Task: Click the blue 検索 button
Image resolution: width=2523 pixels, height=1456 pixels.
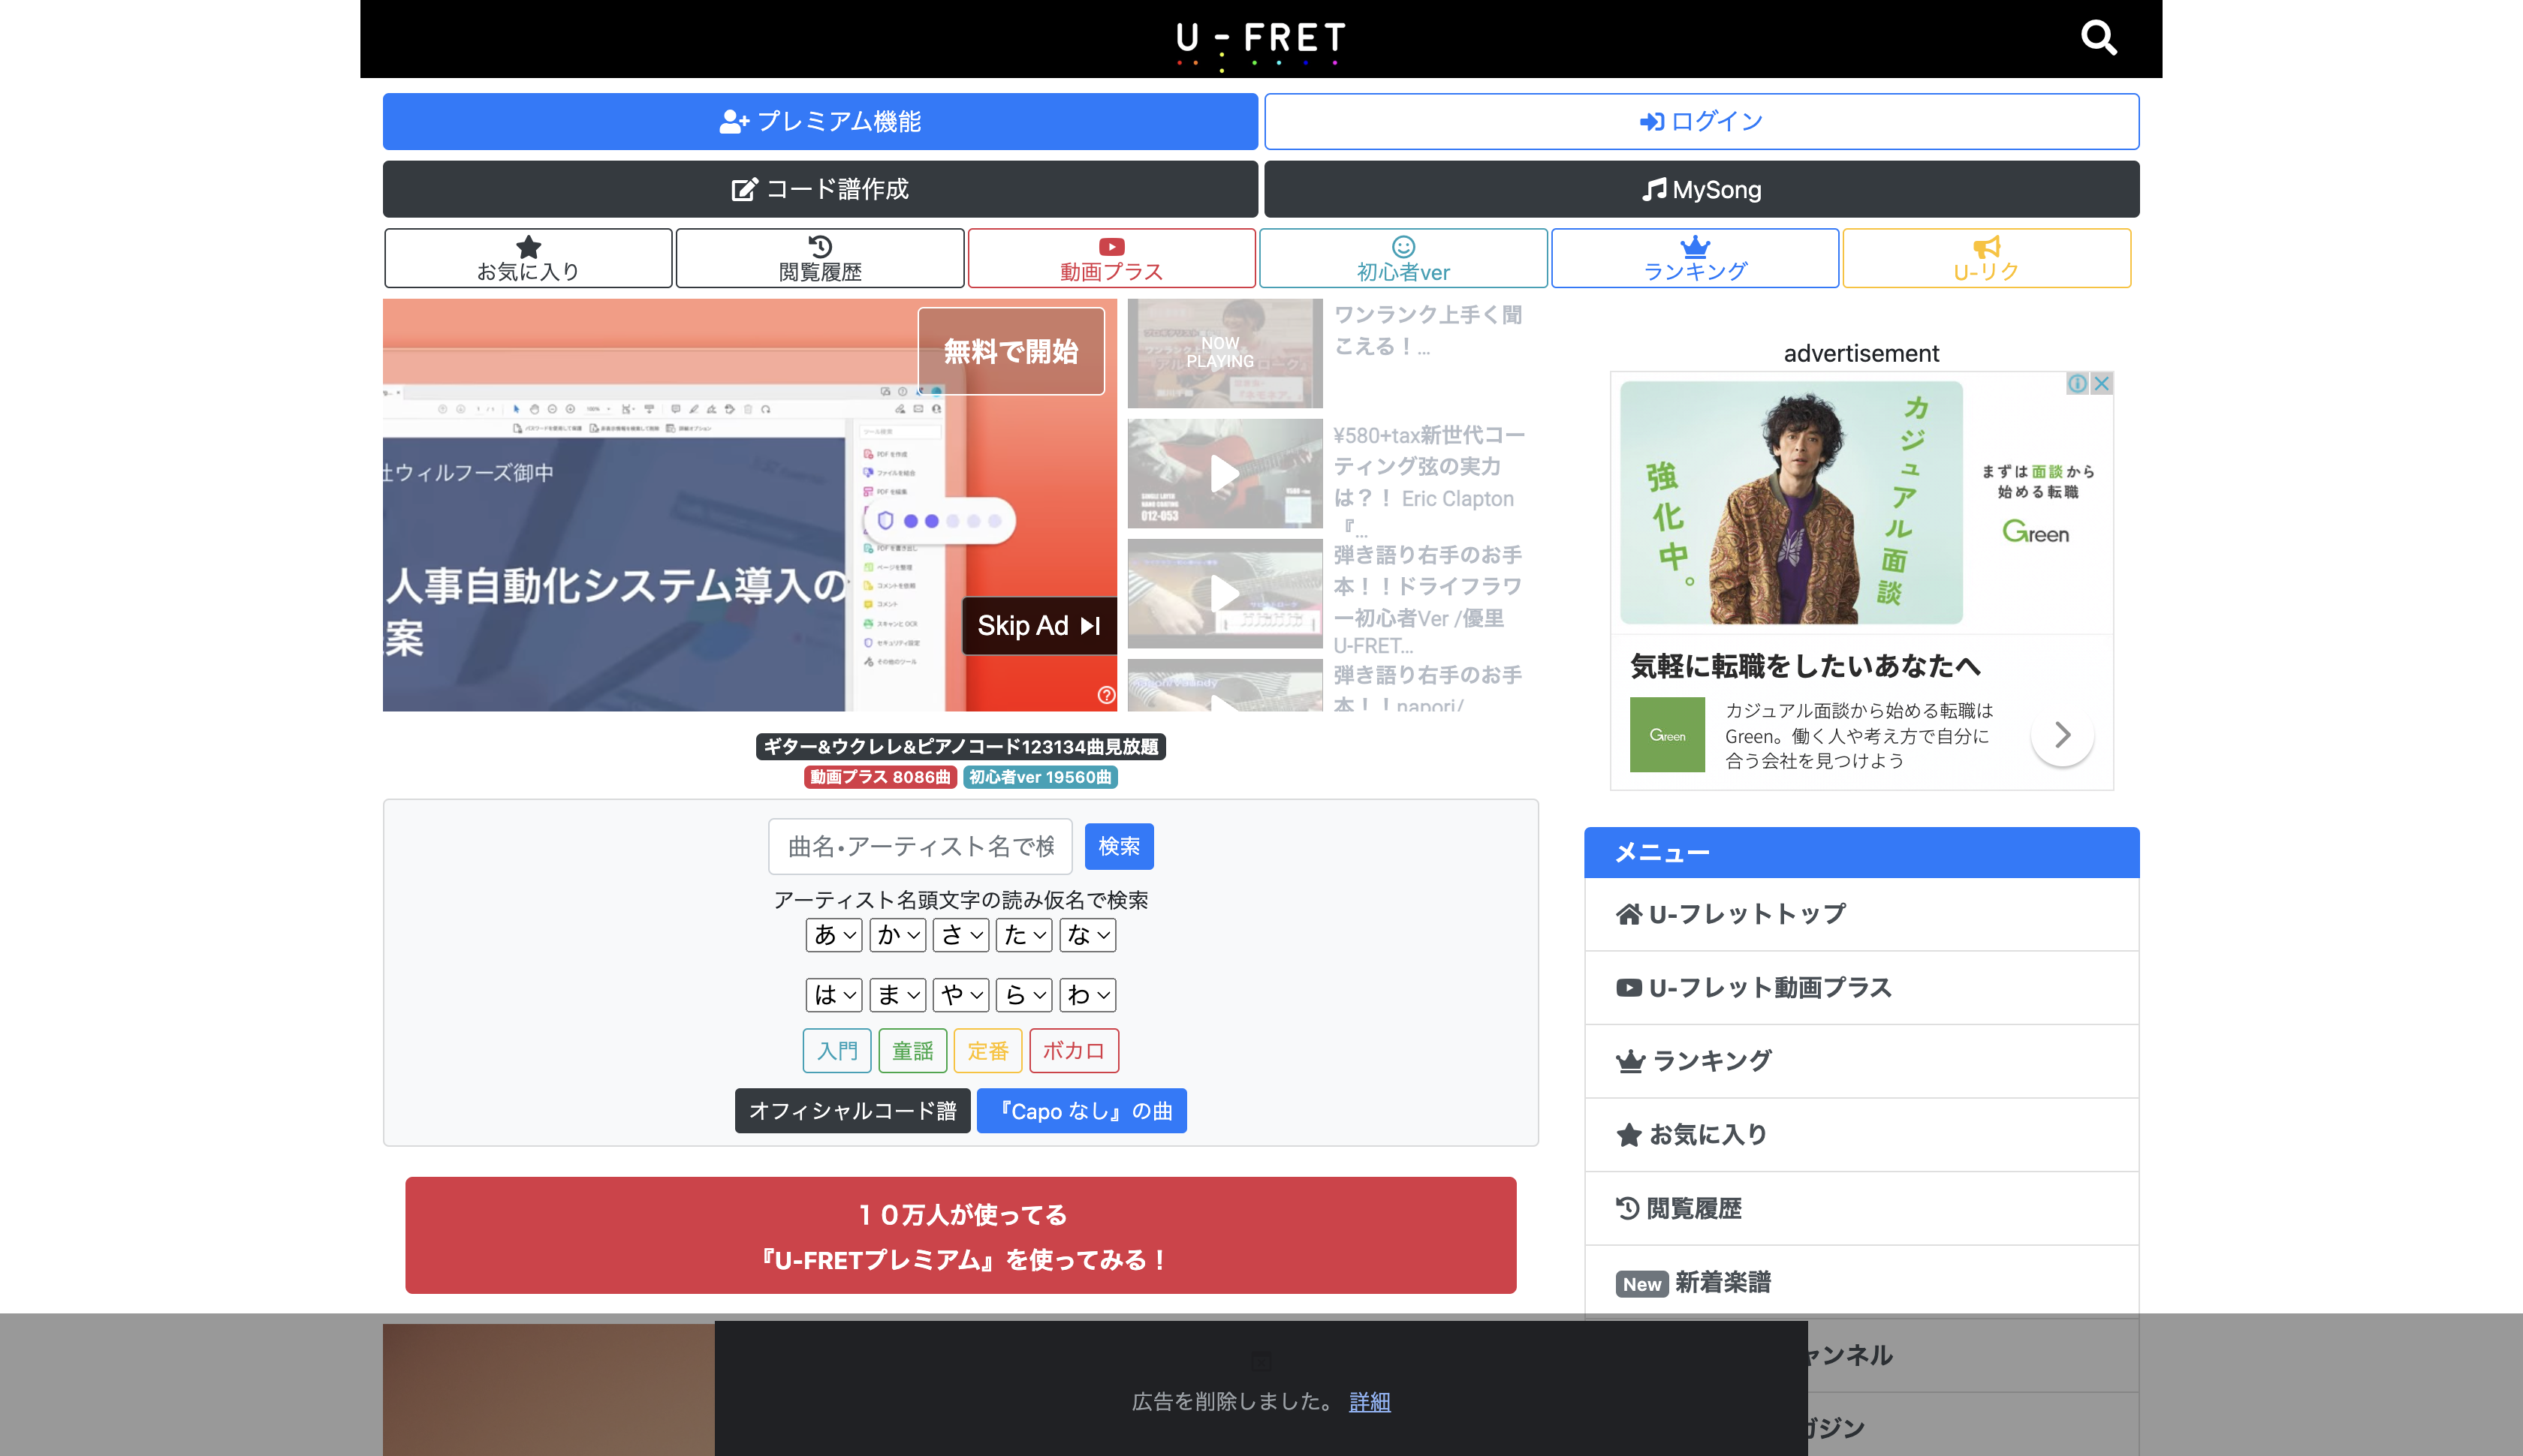Action: click(x=1118, y=846)
